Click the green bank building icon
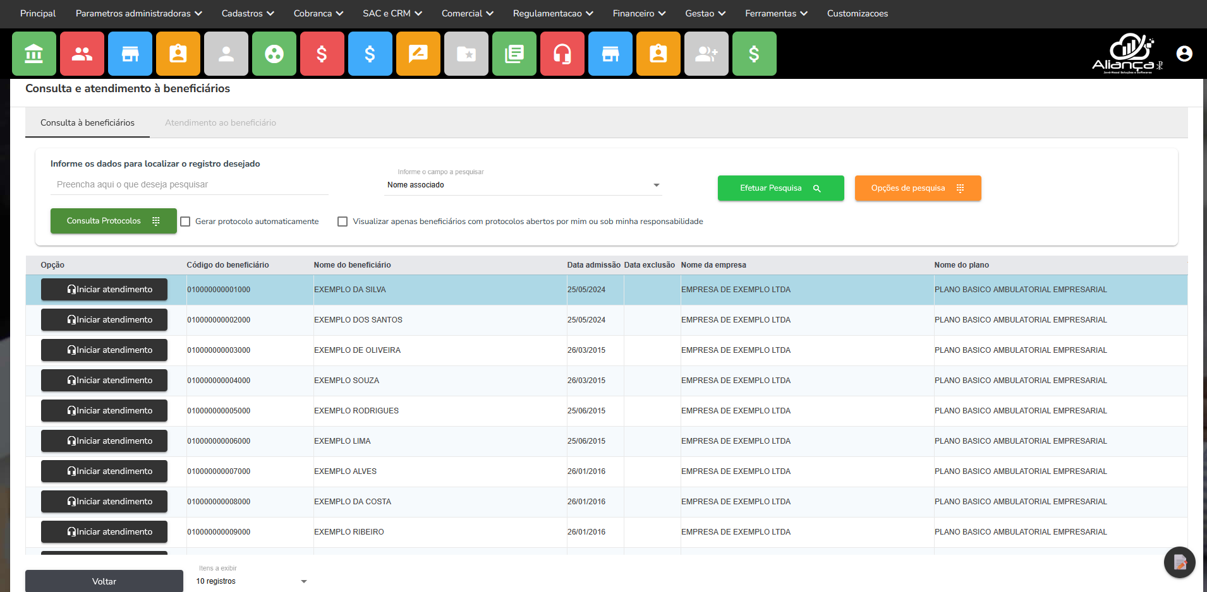Image resolution: width=1207 pixels, height=592 pixels. coord(34,54)
